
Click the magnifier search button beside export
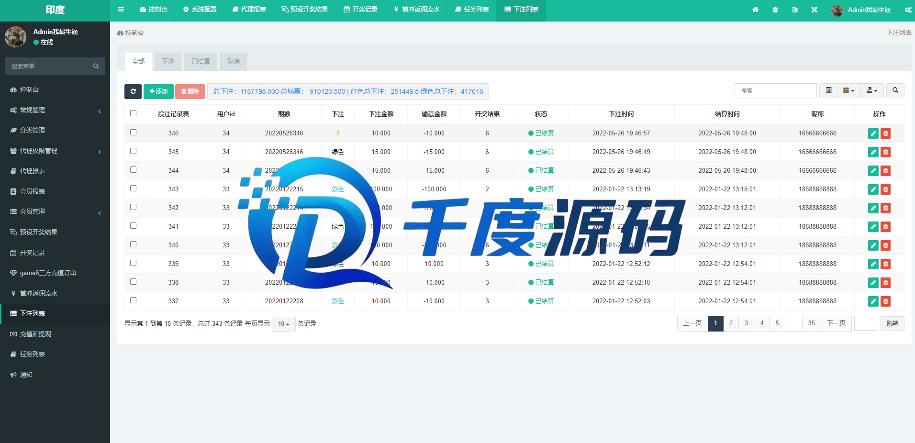click(x=895, y=90)
